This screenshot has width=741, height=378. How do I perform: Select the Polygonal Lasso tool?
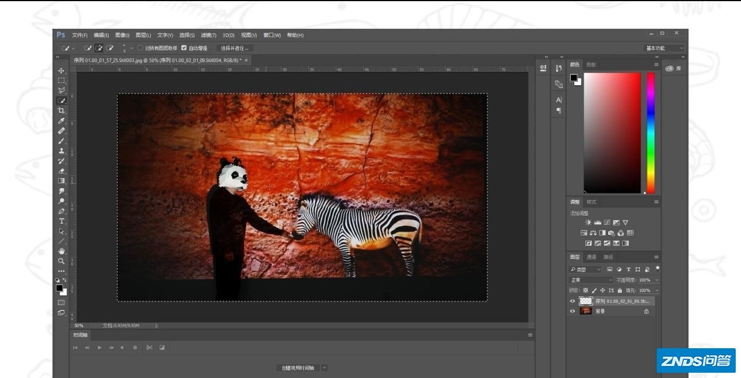click(x=61, y=91)
